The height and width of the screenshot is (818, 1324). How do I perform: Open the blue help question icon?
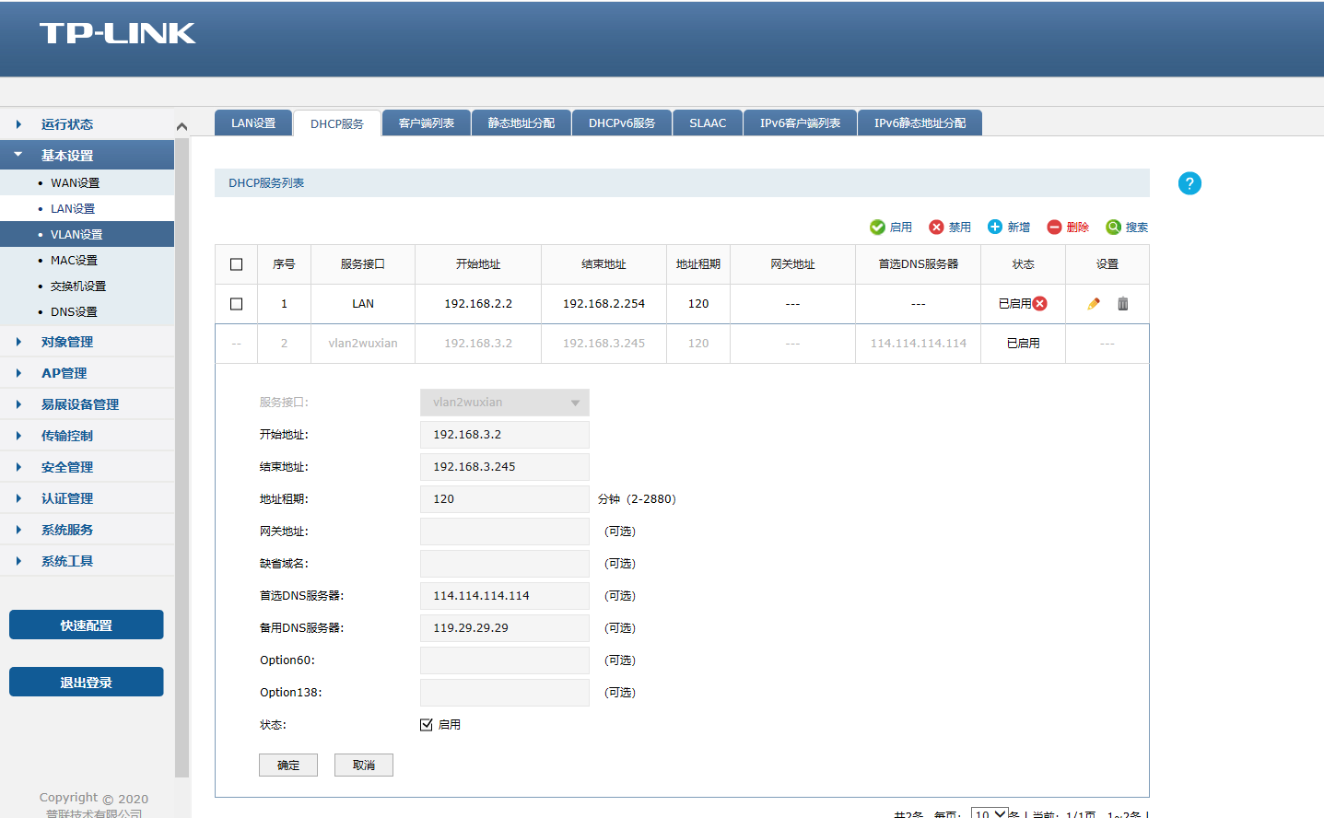1189,183
